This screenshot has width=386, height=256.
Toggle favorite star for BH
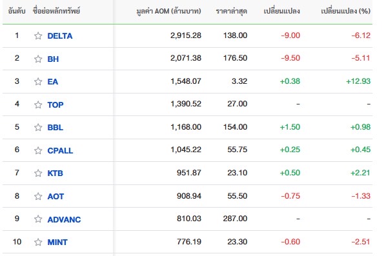click(x=38, y=59)
